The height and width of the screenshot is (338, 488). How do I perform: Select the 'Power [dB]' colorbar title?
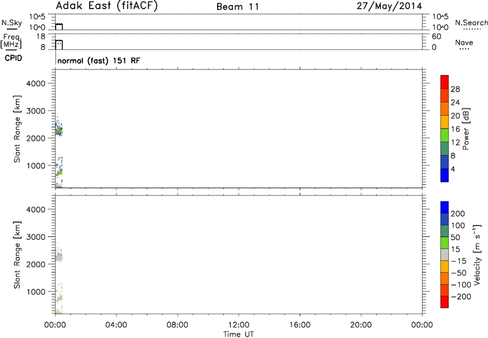[x=465, y=129]
